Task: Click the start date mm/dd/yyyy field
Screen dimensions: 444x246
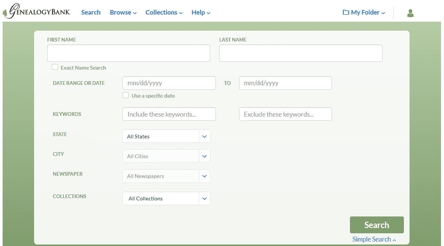Action: (x=169, y=83)
